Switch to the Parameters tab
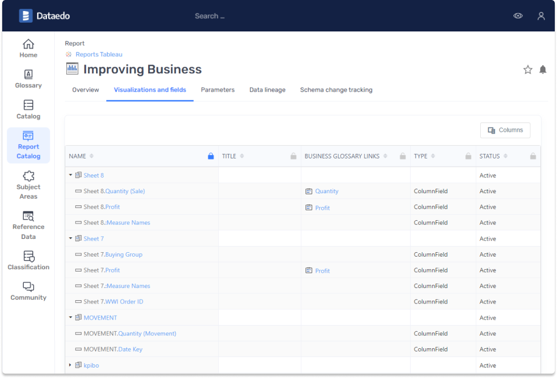This screenshot has height=378, width=557. [x=218, y=90]
